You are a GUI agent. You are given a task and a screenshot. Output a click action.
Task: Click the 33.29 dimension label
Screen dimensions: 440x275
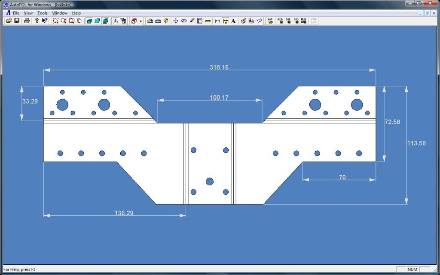pyautogui.click(x=30, y=101)
